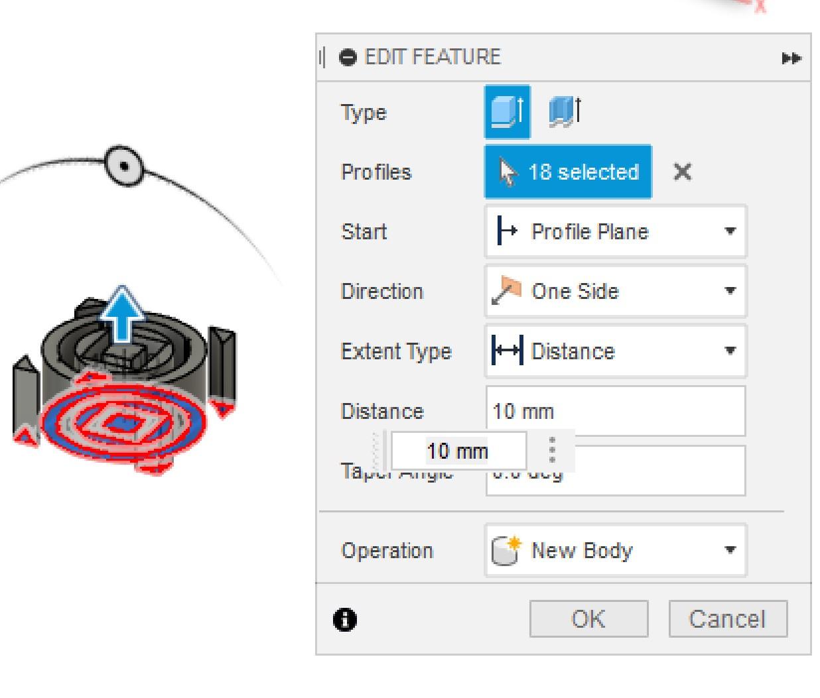Select the Thin Extrude type icon
820x698 pixels.
[565, 111]
